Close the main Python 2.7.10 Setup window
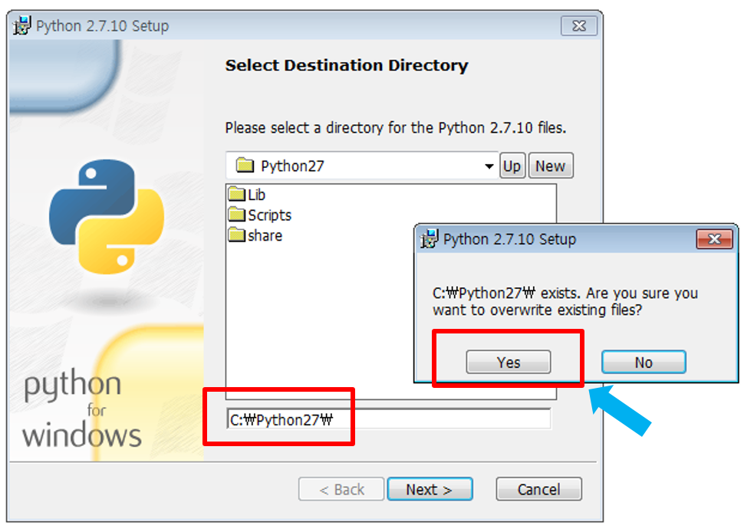 pos(578,26)
